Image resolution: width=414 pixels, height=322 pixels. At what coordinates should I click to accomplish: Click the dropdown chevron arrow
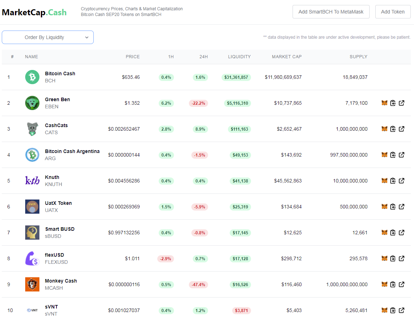coord(87,38)
